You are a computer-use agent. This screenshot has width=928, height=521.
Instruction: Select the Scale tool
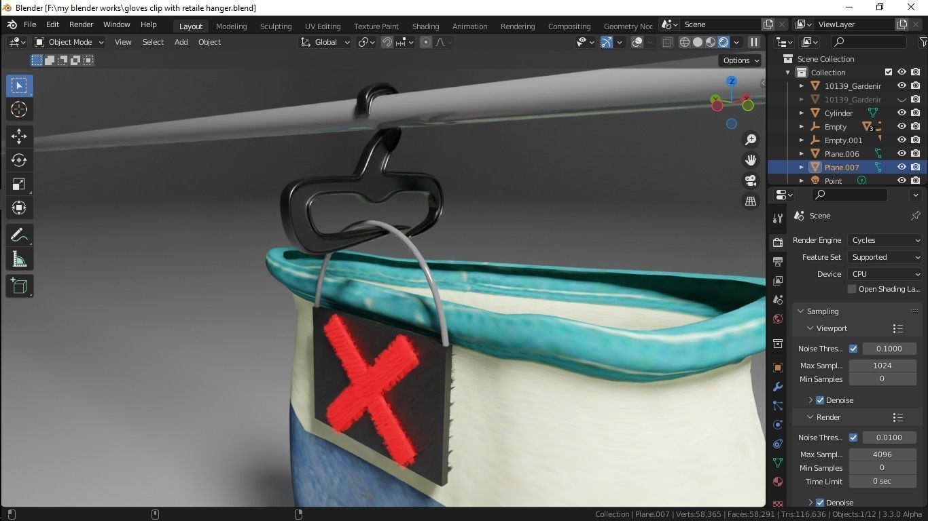tap(19, 184)
